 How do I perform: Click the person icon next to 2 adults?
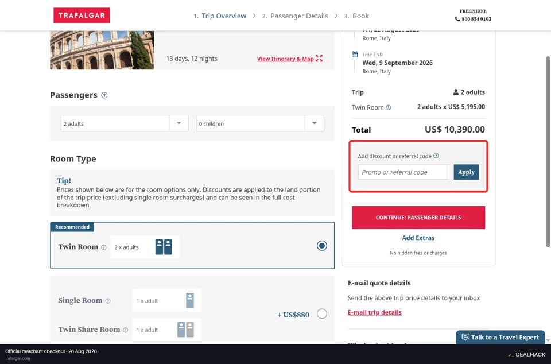(x=456, y=92)
